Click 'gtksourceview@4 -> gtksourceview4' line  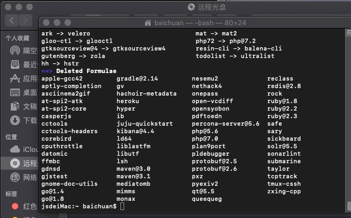103,48
